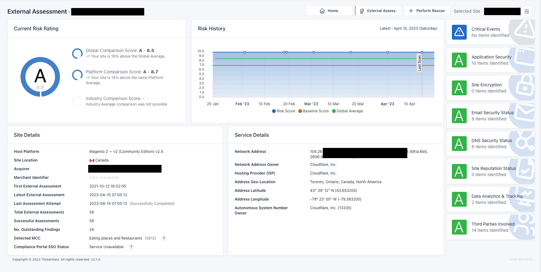Click the Site Encryption grade A icon

point(459,88)
